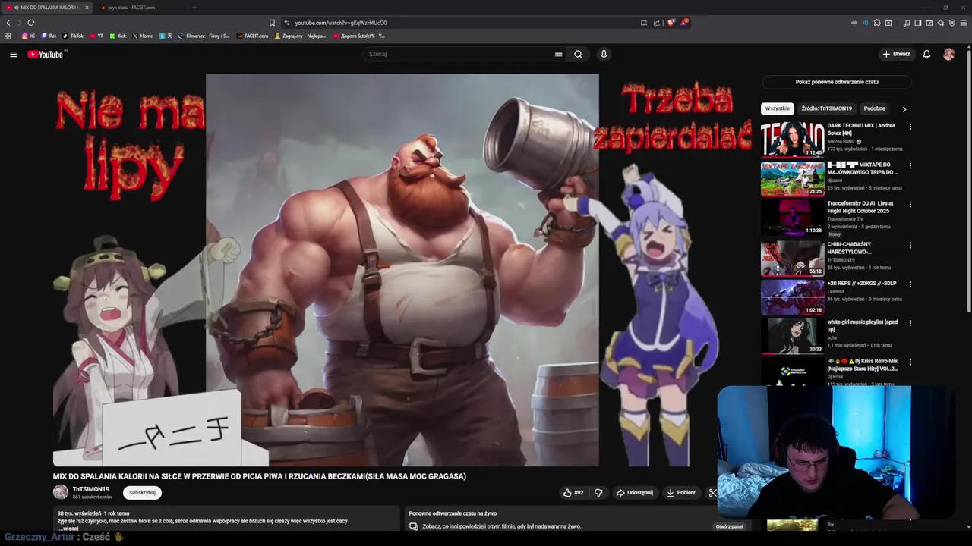Open the white girl music playlist thumbnail
The width and height of the screenshot is (972, 546).
tap(792, 335)
